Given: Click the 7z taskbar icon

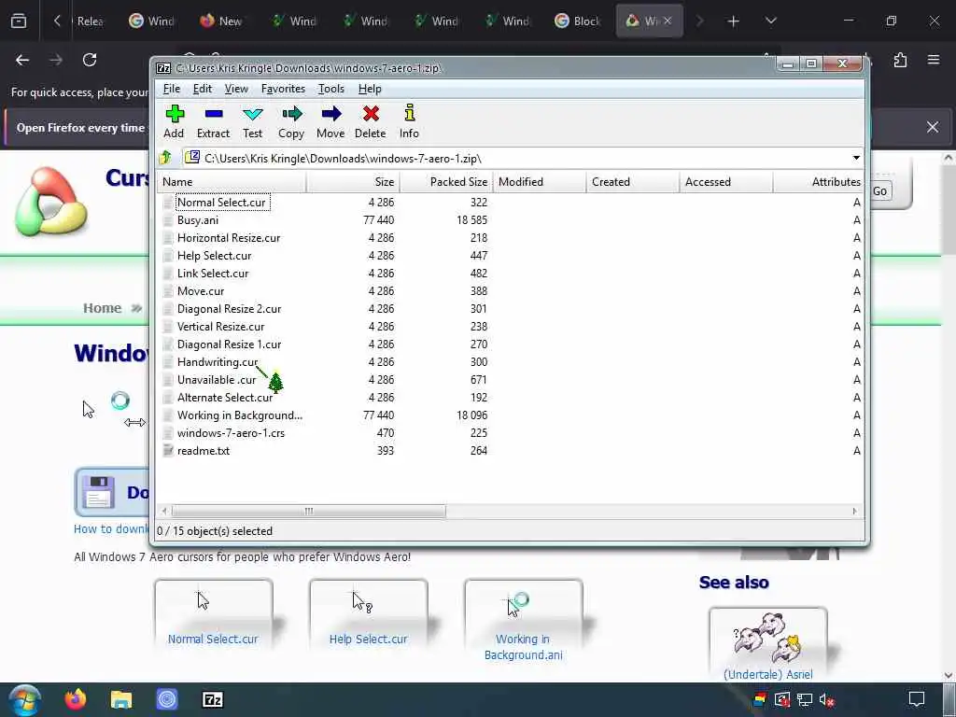Looking at the screenshot, I should 212,699.
